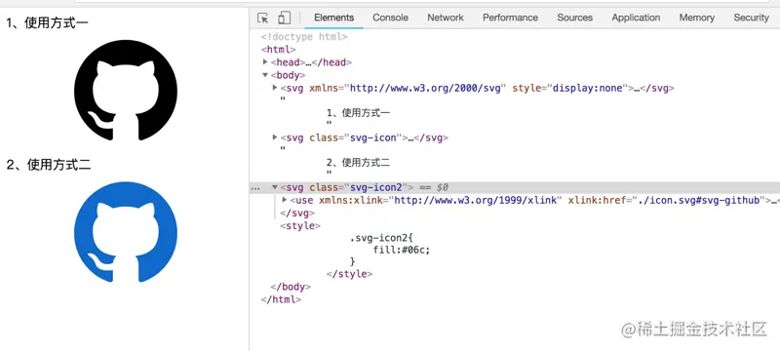
Task: Click the page heading 2、使用方式二
Action: point(48,165)
